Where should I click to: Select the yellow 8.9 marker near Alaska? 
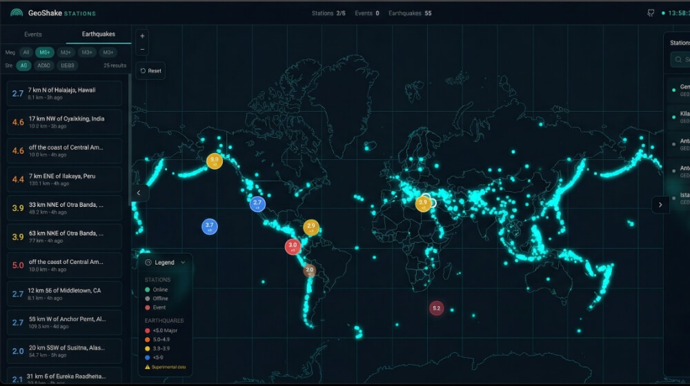215,161
